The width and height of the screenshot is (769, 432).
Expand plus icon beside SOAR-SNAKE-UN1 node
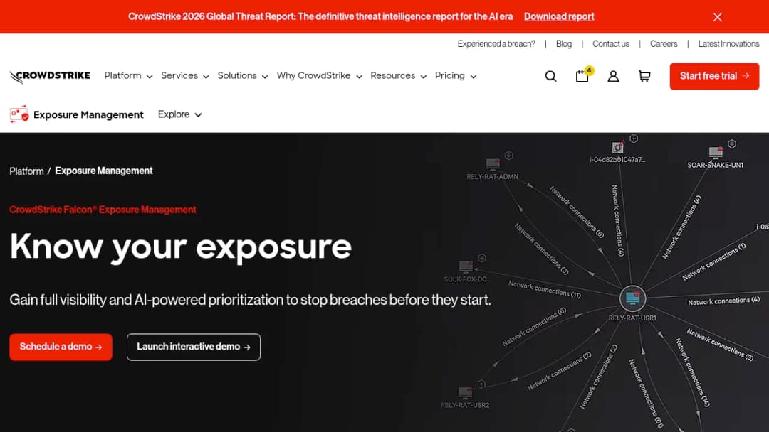[x=732, y=144]
